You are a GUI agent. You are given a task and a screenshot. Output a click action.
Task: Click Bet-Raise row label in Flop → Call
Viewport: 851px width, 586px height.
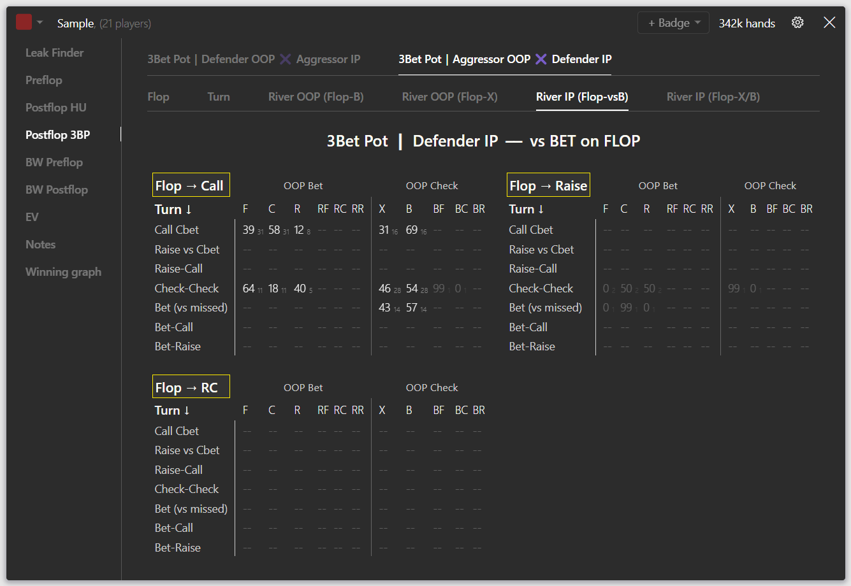[177, 347]
